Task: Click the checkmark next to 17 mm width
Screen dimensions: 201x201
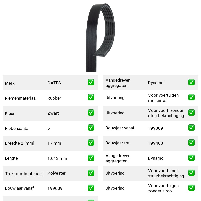Action: point(91,143)
